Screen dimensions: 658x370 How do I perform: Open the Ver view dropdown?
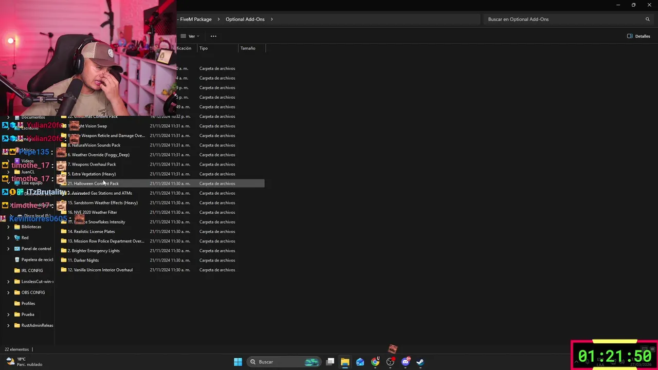[191, 36]
